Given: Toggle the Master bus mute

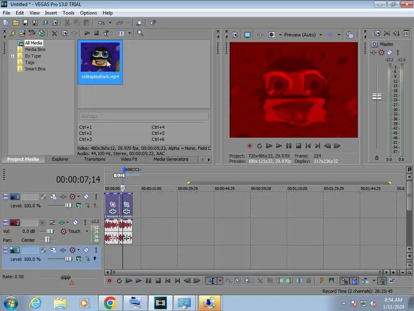Looking at the screenshot, I should [x=389, y=52].
